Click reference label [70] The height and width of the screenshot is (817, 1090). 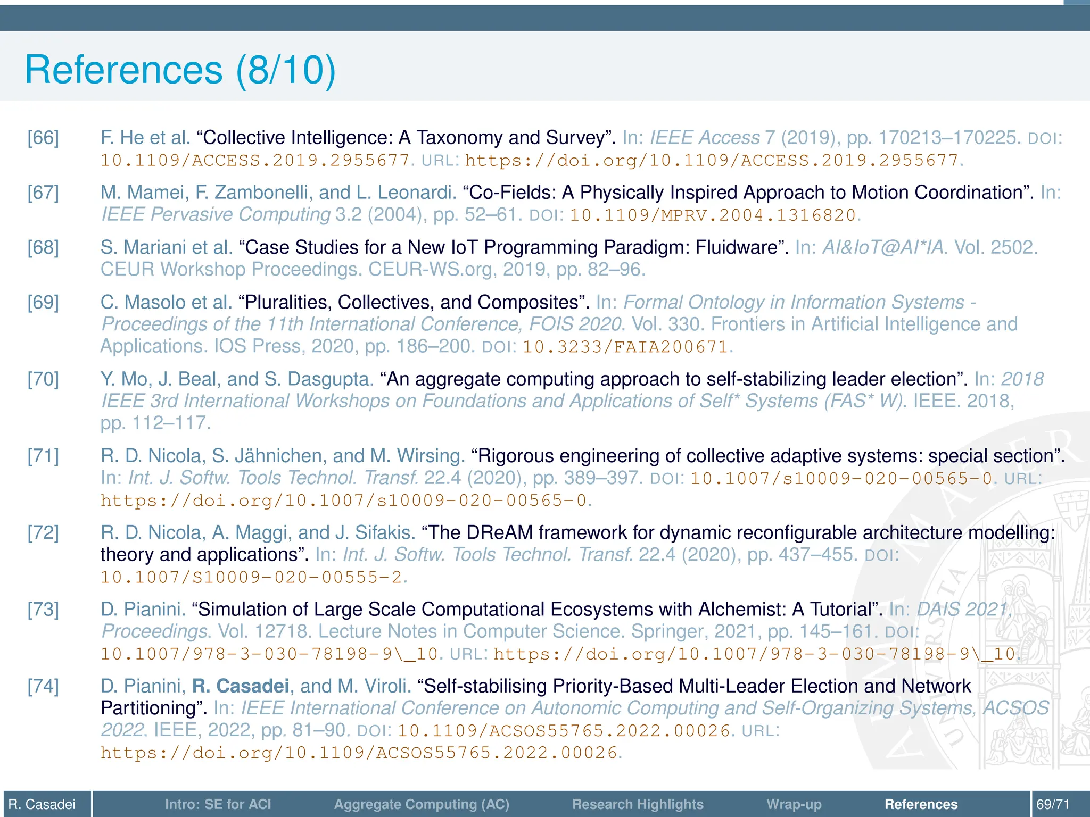(43, 379)
